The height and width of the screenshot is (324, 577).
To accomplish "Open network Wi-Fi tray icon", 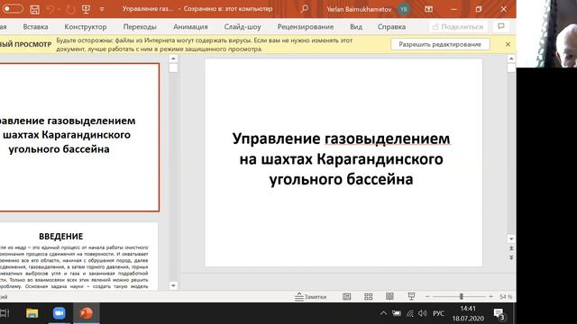I will tap(410, 313).
